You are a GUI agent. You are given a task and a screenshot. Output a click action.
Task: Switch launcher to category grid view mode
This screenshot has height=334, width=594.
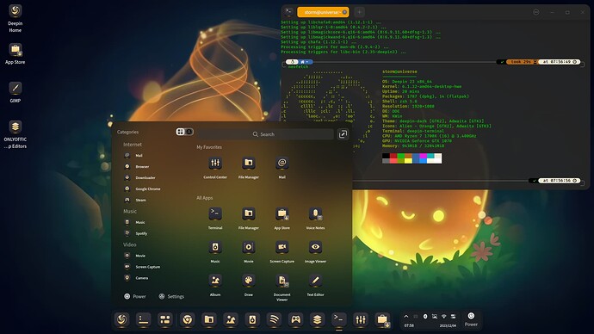point(180,132)
